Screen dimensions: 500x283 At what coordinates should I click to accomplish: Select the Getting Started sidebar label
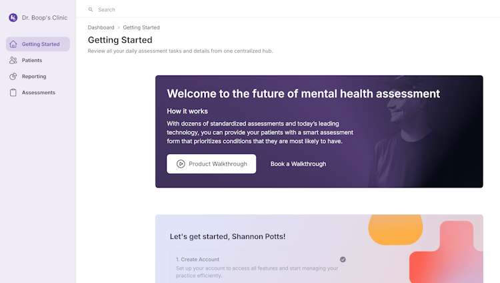[41, 44]
